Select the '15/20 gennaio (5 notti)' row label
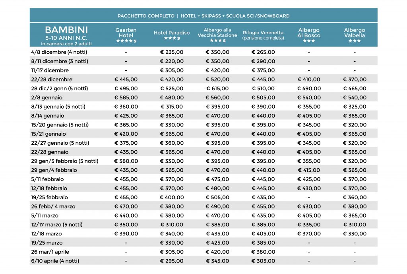407x274 pixels. 60,125
